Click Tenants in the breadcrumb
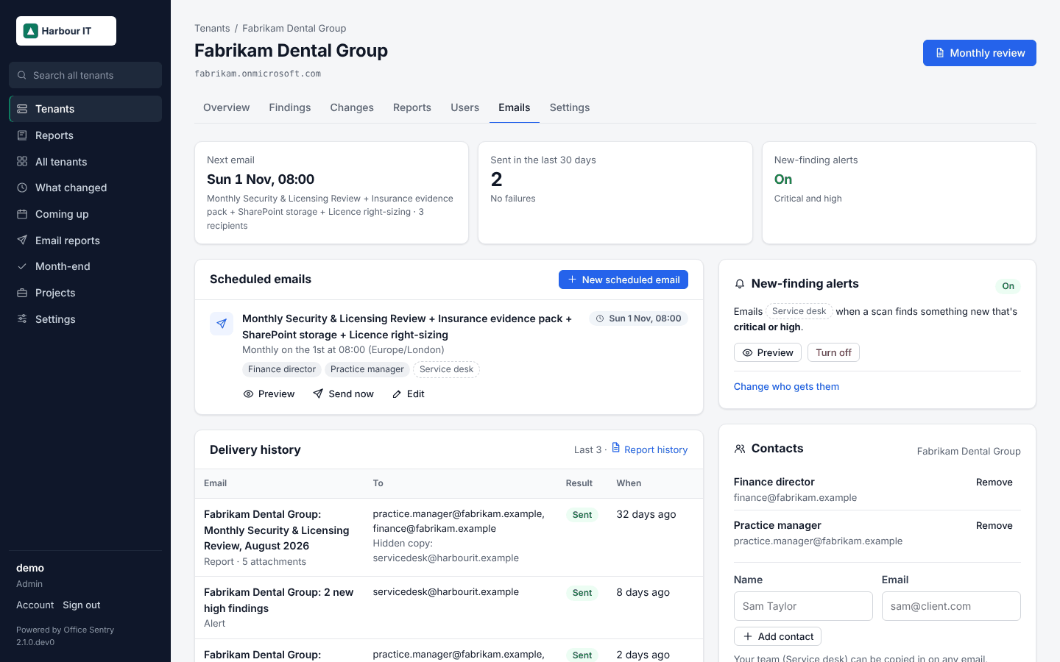Image resolution: width=1060 pixels, height=662 pixels. (212, 28)
